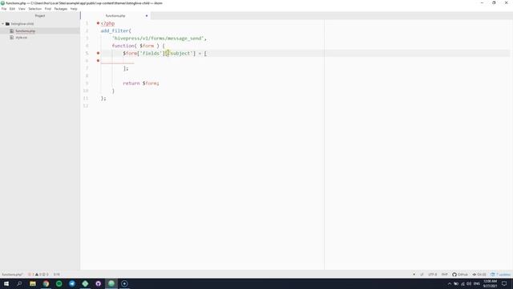The image size is (513, 289).
Task: Switch to the functions.php editor tab
Action: tap(115, 16)
